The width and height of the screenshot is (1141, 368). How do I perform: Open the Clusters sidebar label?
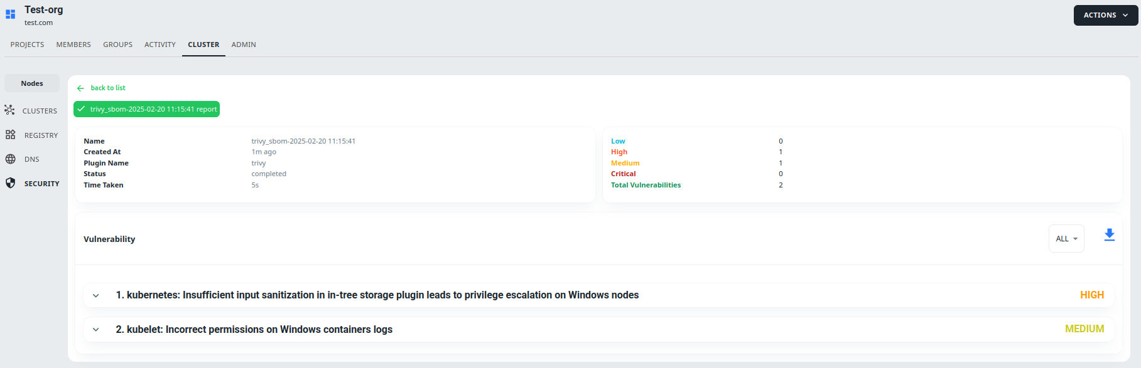(x=40, y=111)
